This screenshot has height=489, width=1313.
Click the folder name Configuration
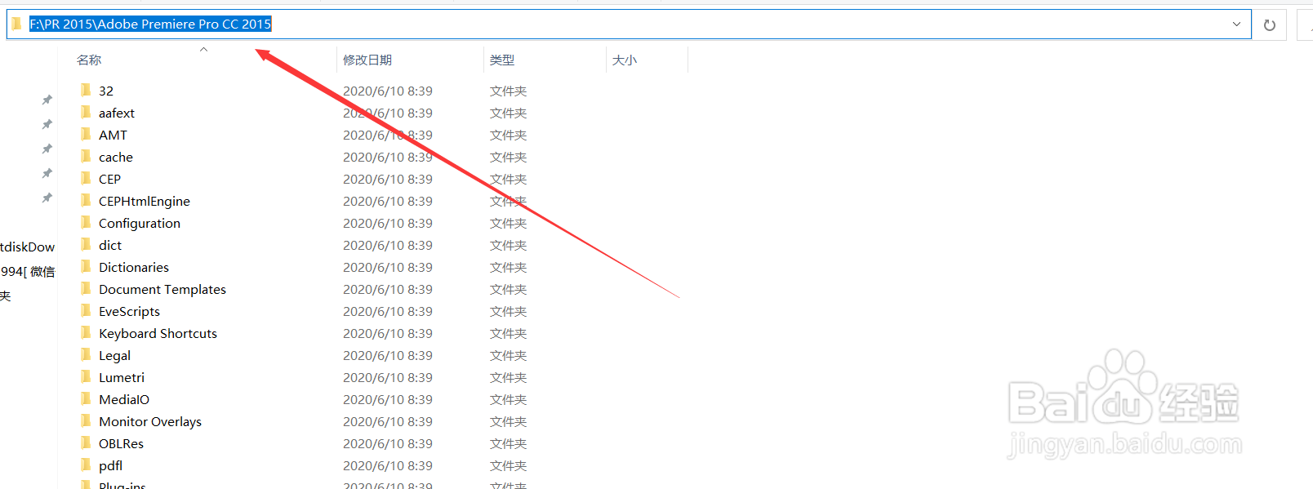140,224
